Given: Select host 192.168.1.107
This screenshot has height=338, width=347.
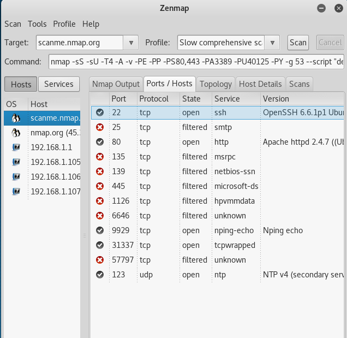Looking at the screenshot, I should click(42, 191).
